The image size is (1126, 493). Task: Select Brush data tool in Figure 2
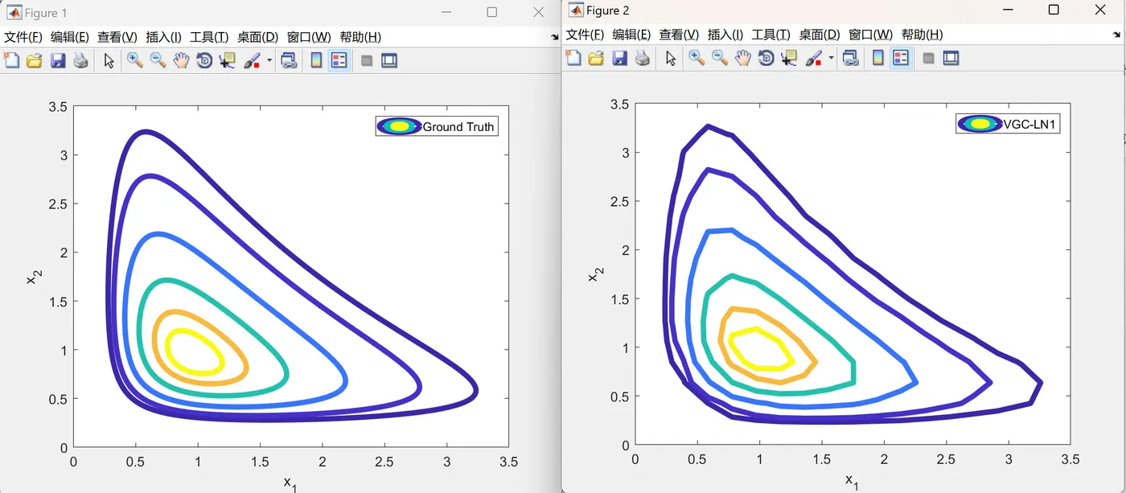tap(814, 58)
